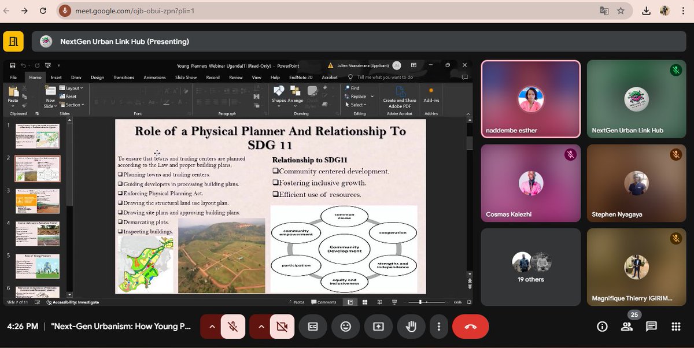
Task: Switch to the Design ribbon tab
Action: point(97,77)
